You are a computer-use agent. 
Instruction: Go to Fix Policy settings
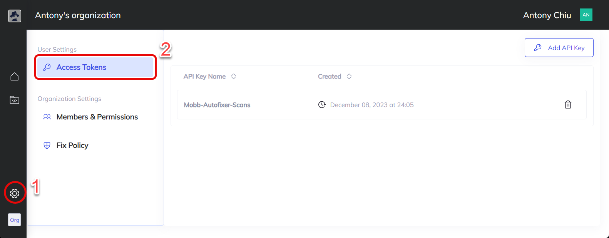[72, 146]
